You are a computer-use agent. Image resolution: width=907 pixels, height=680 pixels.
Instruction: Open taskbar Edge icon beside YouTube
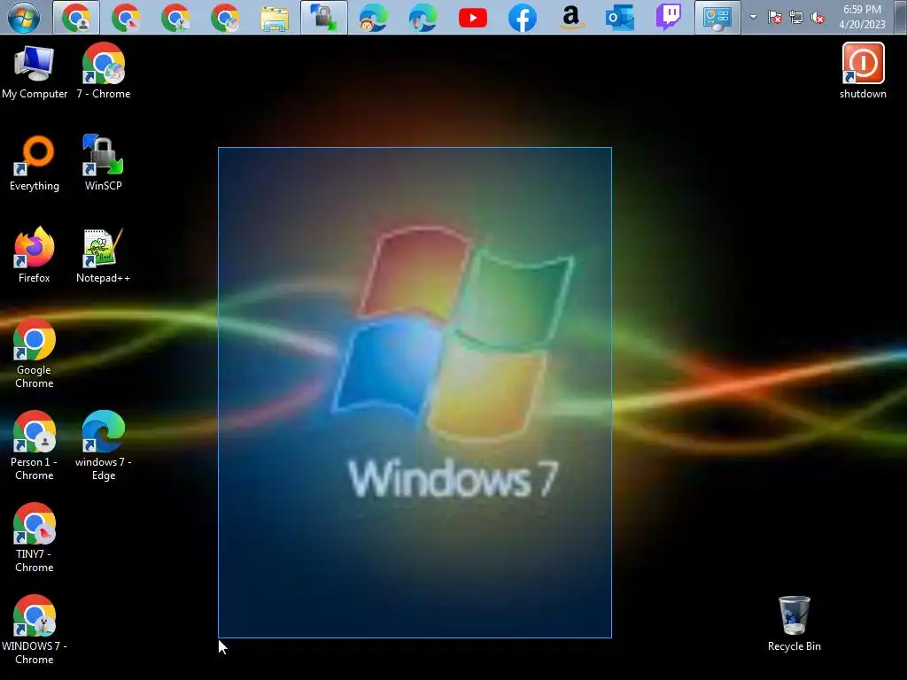pos(422,18)
